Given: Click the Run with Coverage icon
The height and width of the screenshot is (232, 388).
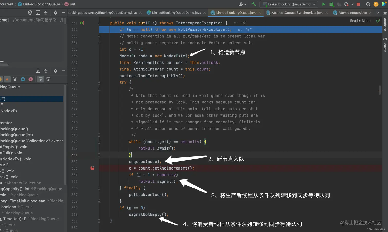Looking at the screenshot, I should 339,4.
